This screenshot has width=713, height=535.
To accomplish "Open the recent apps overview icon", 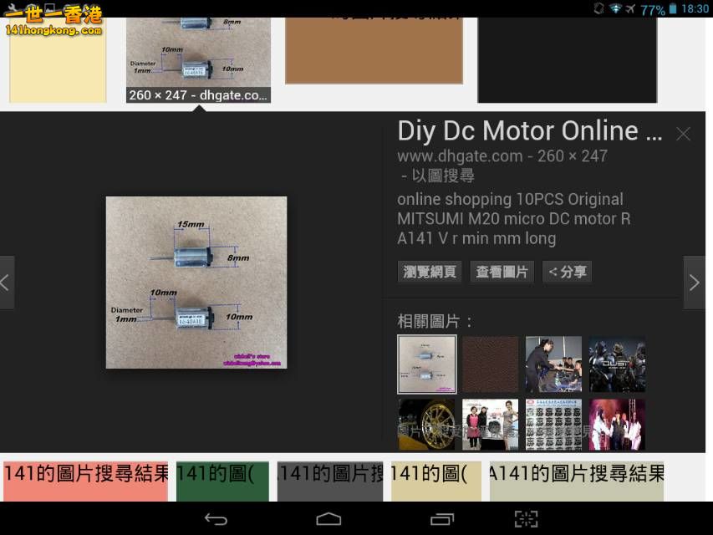I will tap(442, 518).
